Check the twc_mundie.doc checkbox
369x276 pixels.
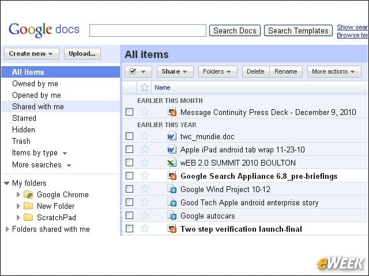click(x=129, y=136)
